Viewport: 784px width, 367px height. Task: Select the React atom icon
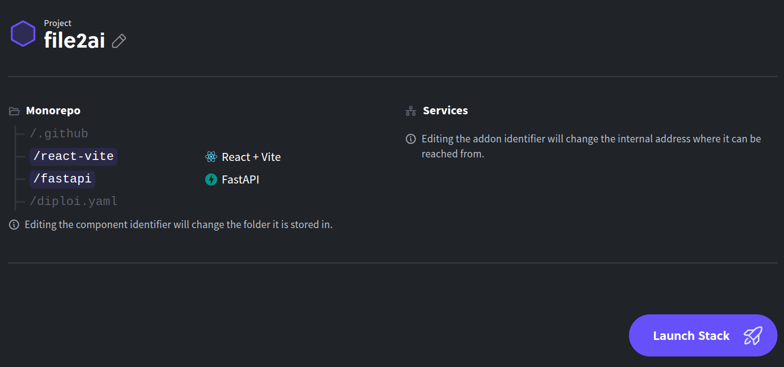[210, 156]
